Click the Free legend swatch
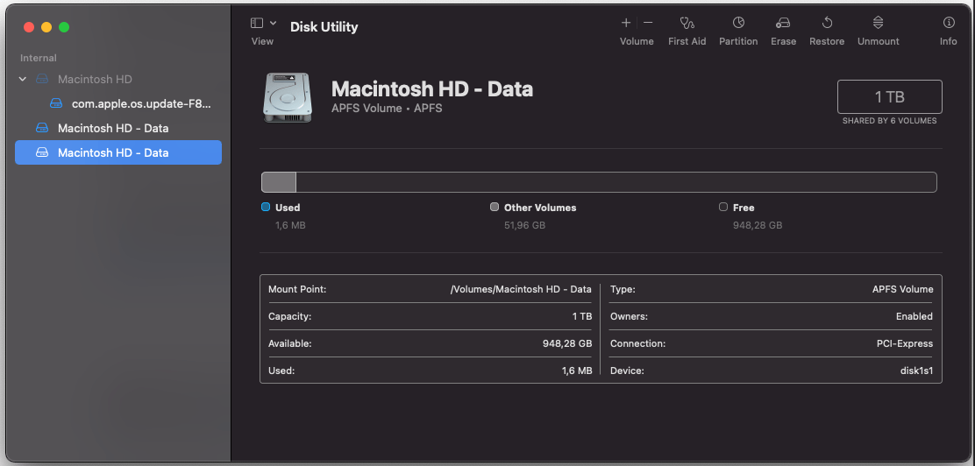The image size is (975, 466). tap(723, 207)
